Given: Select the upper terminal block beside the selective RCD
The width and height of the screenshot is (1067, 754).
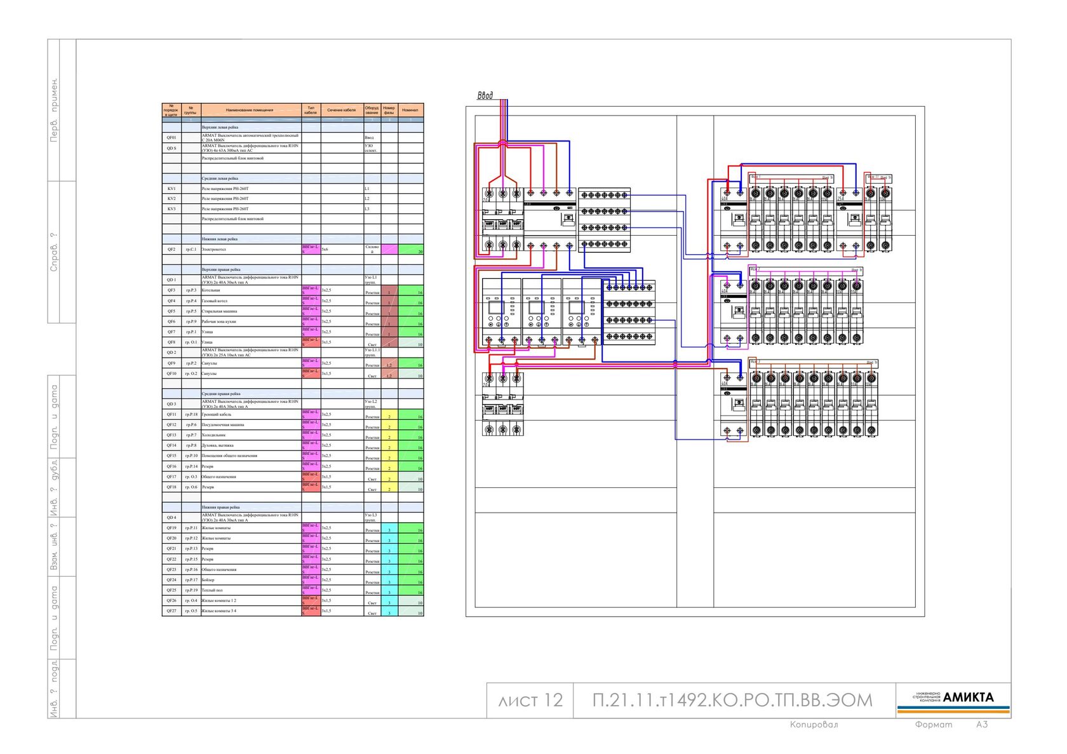Looking at the screenshot, I should [x=604, y=219].
